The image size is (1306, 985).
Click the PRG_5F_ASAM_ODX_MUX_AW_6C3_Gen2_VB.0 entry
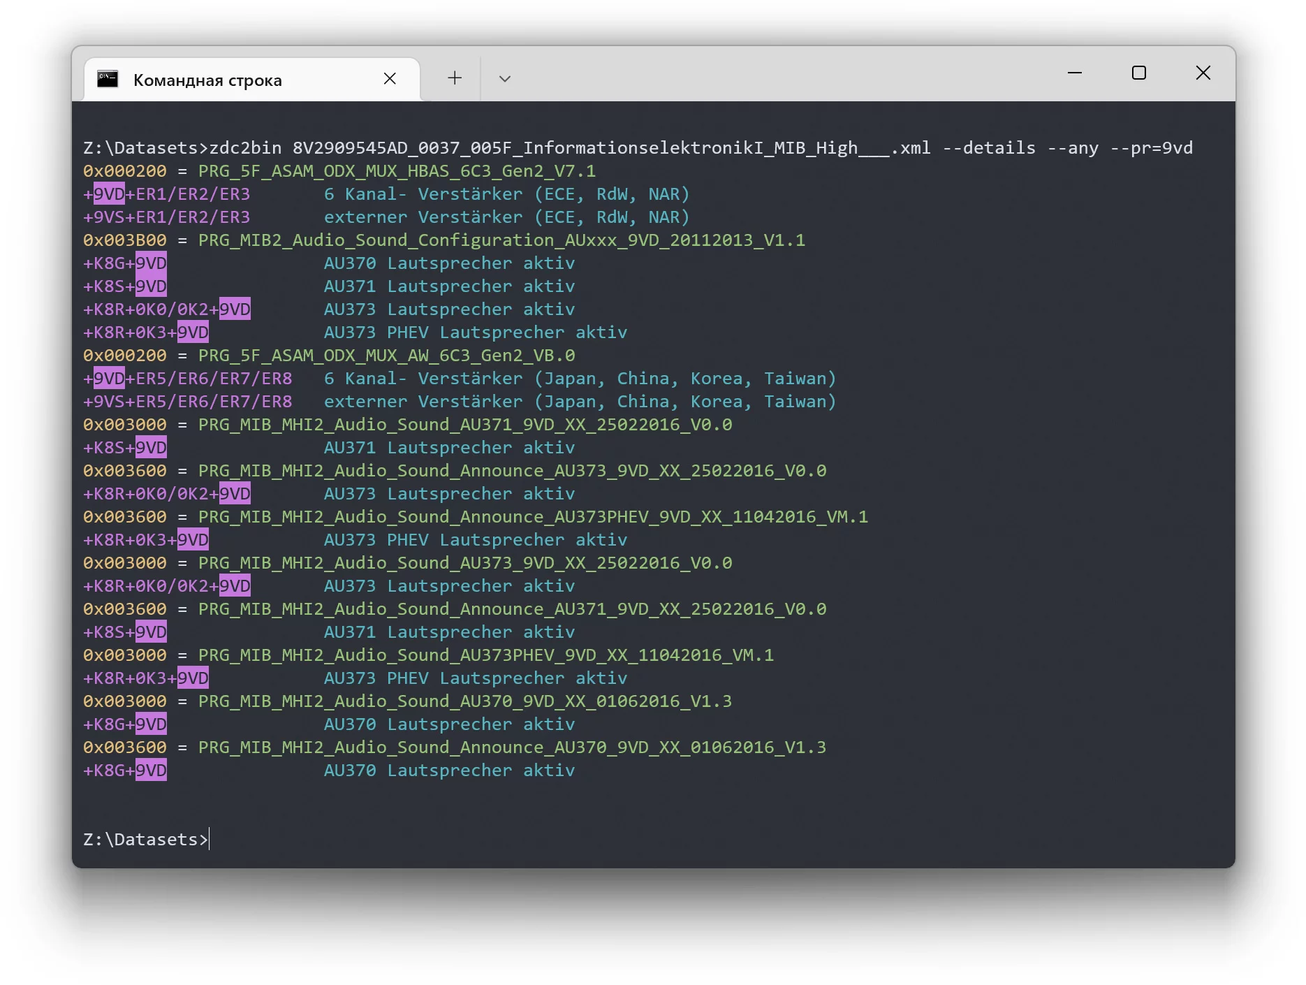[x=386, y=356]
